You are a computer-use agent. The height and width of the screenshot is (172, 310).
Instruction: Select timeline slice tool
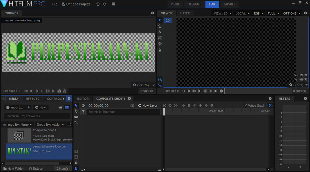(76, 117)
